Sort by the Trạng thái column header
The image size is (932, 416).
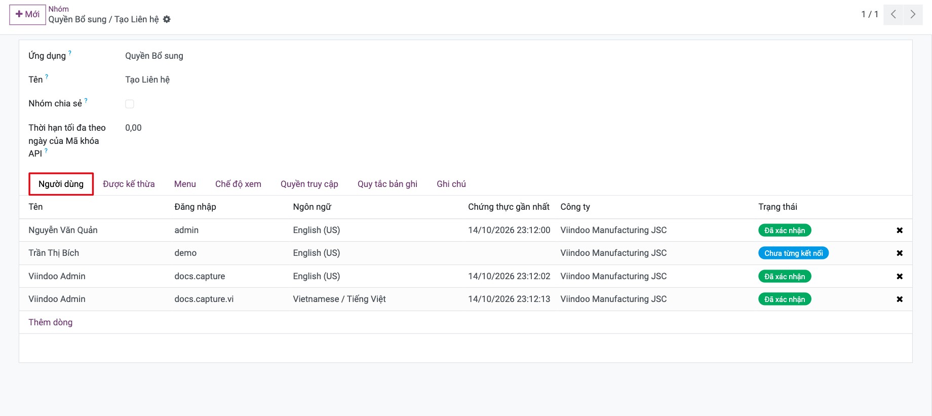pos(778,207)
